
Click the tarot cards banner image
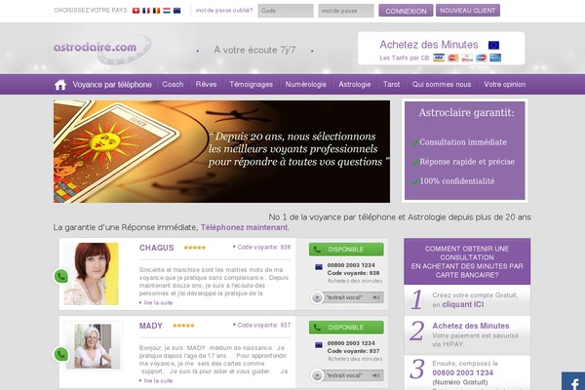221,151
